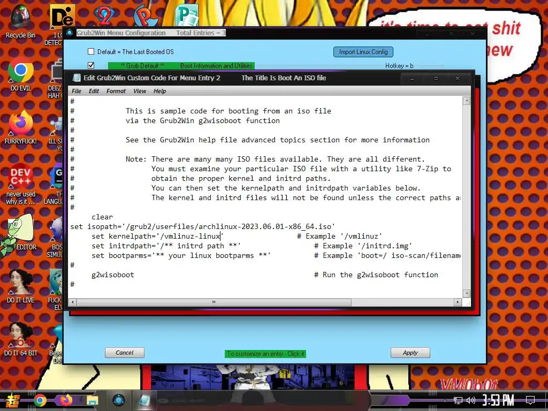Image resolution: width=548 pixels, height=411 pixels.
Task: Open the File menu
Action: pos(76,91)
